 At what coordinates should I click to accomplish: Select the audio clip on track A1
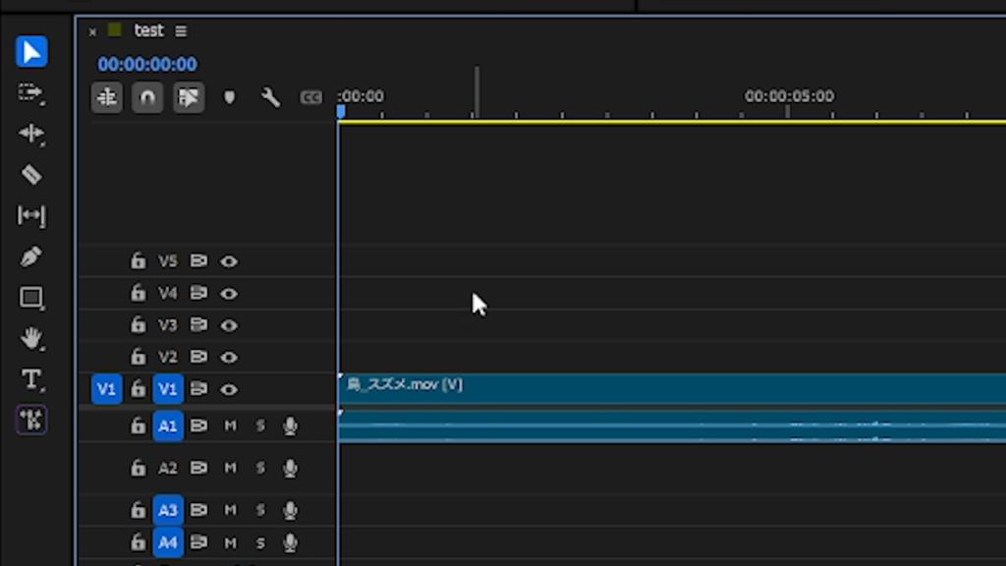click(x=672, y=426)
